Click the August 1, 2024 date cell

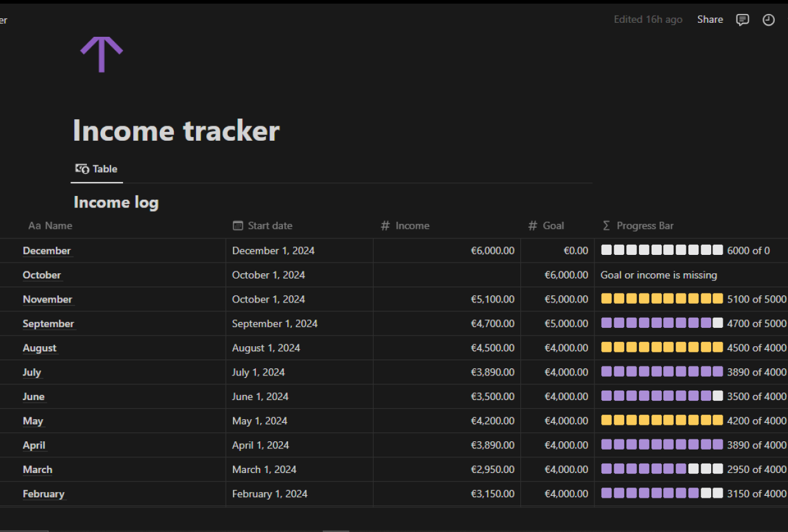(x=299, y=347)
